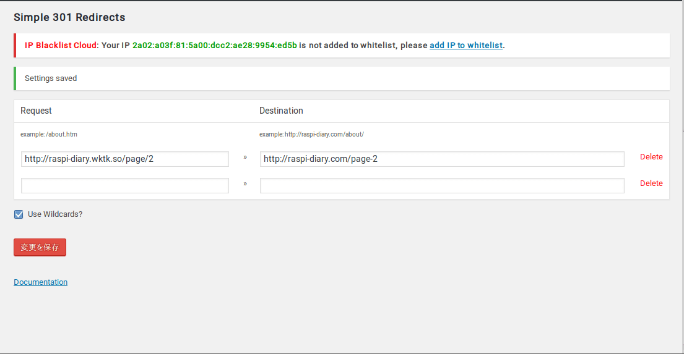Click the Request field containing raspi-diary.wktk.so/page/2
The width and height of the screenshot is (684, 354).
point(125,159)
